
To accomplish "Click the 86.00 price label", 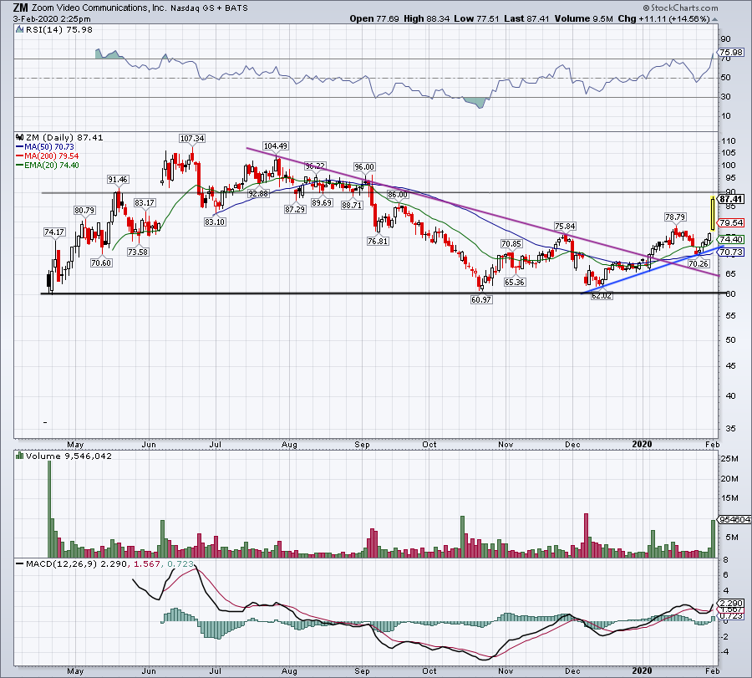I will [398, 195].
